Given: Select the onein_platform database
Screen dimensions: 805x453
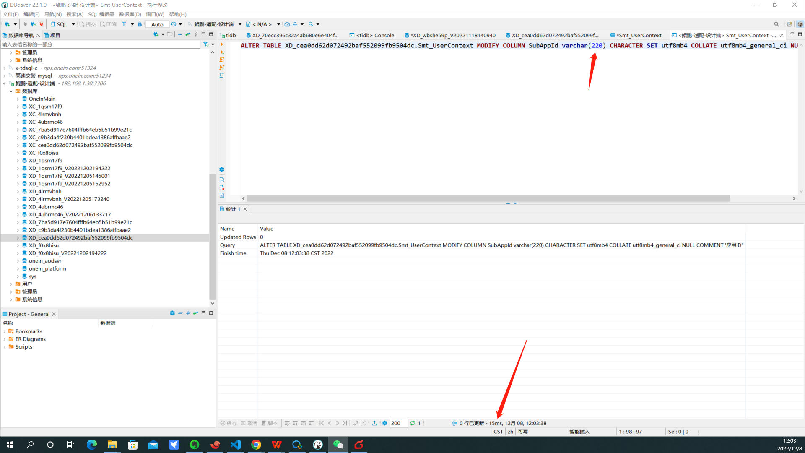Looking at the screenshot, I should pos(47,268).
